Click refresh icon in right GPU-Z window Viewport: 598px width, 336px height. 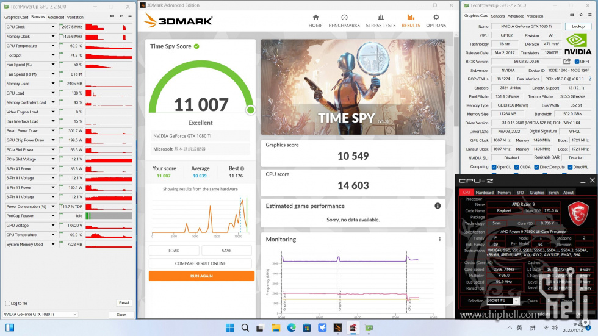click(581, 15)
